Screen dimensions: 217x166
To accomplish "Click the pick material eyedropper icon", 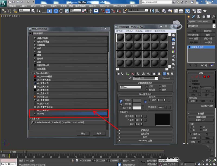I will pyautogui.click(x=130, y=78).
